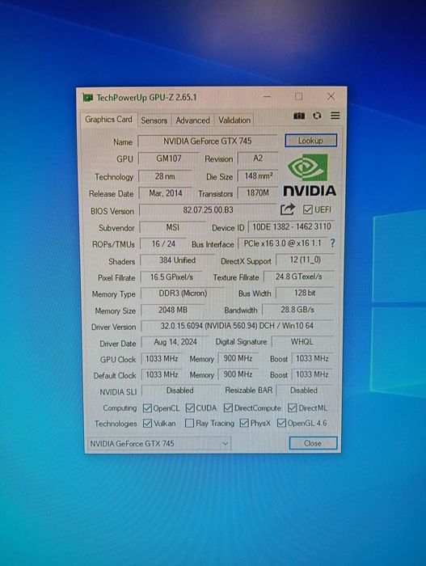
Task: Click the "Computing" label text
Action: 120,408
